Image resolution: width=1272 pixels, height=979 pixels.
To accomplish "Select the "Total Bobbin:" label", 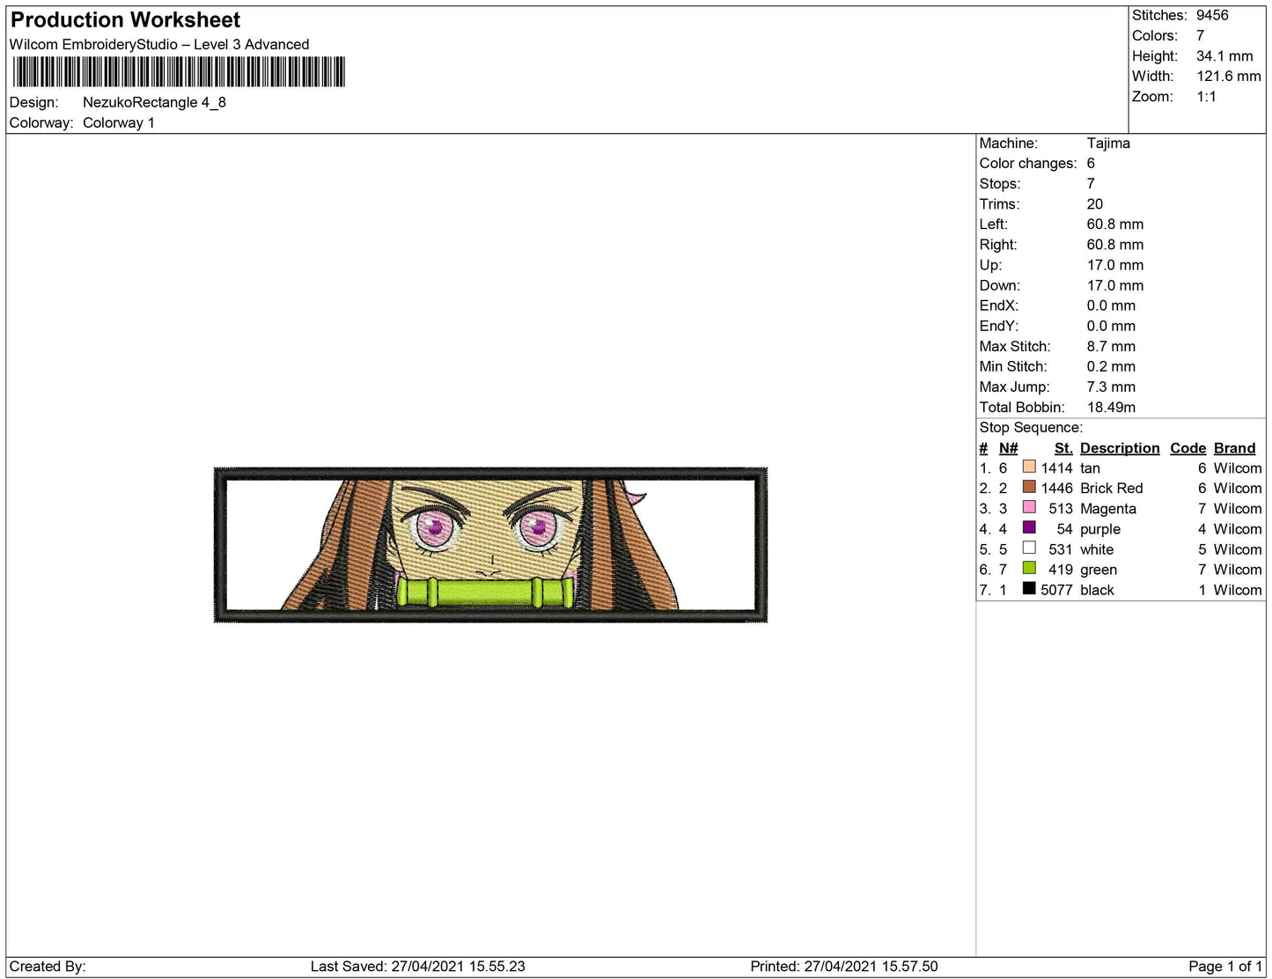I will coord(1022,407).
